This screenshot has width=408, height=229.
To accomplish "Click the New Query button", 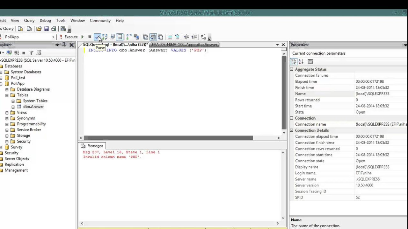I will tap(7, 29).
